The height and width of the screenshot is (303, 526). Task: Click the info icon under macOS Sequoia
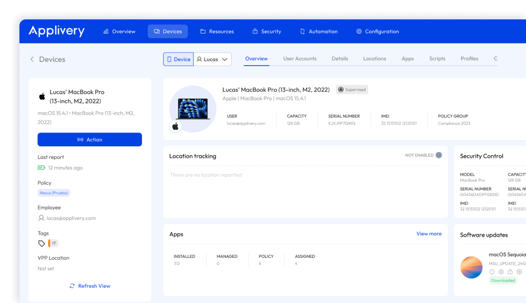492,272
